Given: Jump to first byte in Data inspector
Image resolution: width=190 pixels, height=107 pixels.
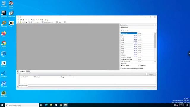Looking at the screenshot, I should tap(122, 30).
